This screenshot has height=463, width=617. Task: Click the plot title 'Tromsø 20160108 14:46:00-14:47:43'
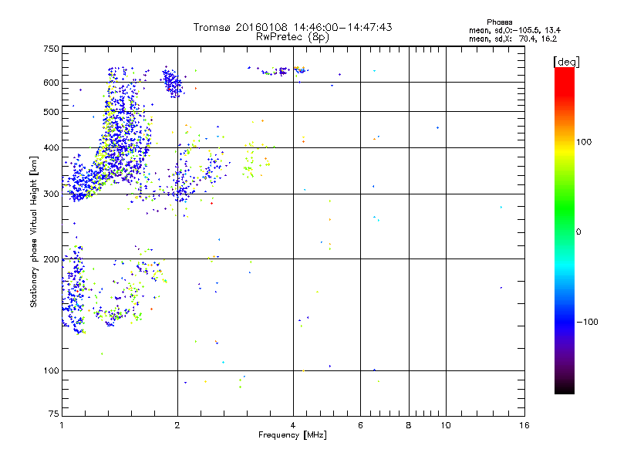point(292,27)
